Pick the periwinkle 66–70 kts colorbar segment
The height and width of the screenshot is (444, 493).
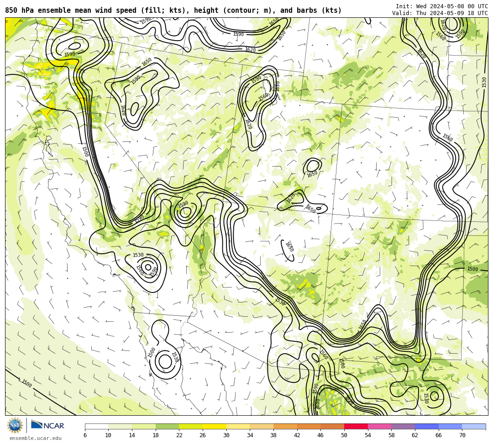(450, 426)
